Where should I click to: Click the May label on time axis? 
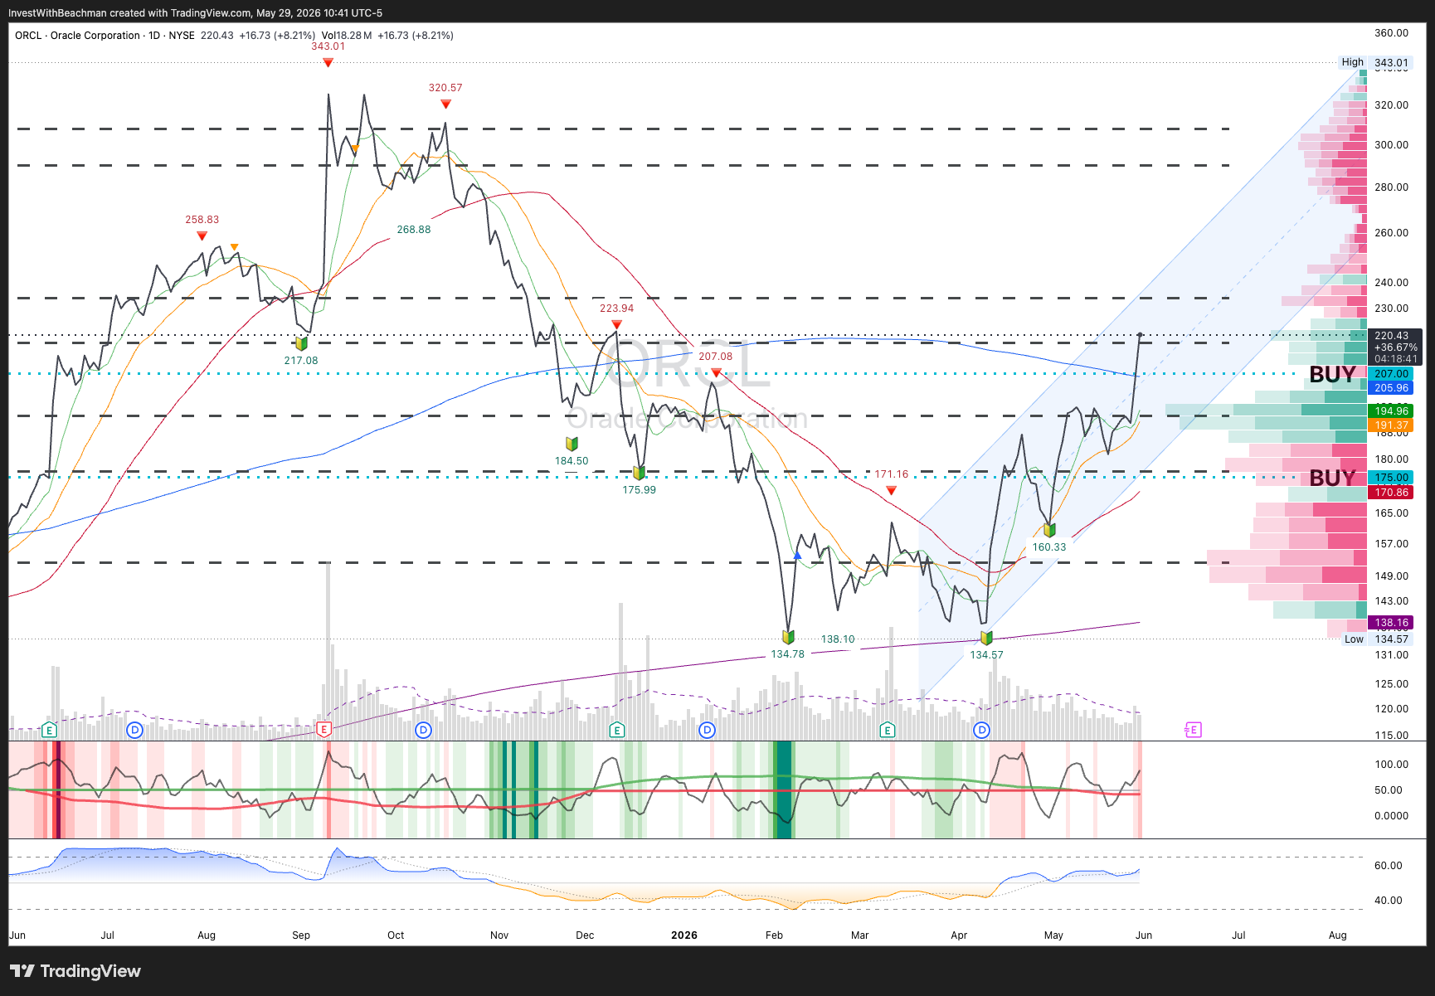pyautogui.click(x=1053, y=935)
